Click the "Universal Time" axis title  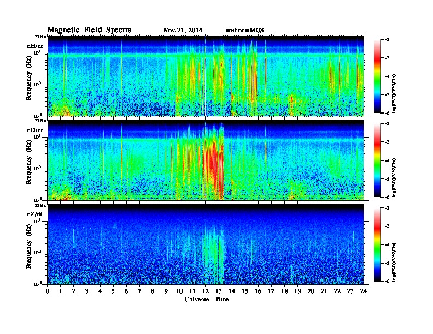pos(206,299)
